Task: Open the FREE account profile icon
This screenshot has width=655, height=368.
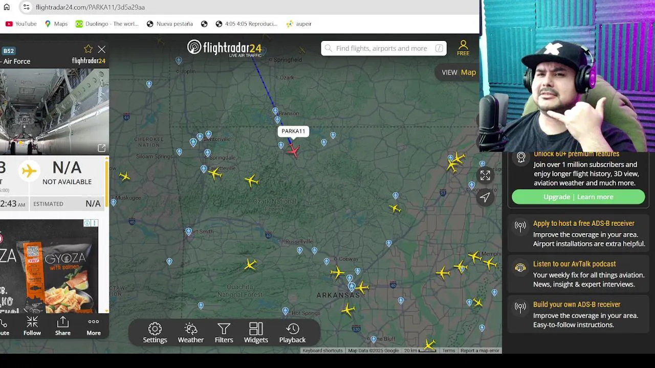Action: click(x=463, y=48)
